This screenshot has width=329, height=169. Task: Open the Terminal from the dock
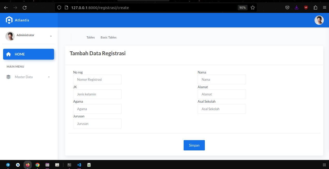69,165
